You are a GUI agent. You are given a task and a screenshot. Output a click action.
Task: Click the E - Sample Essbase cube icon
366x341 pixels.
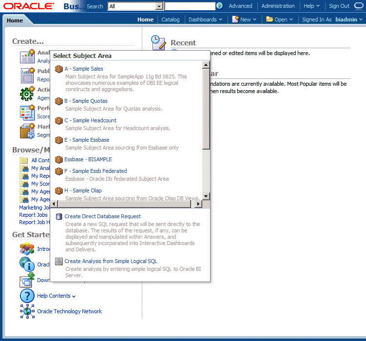59,140
